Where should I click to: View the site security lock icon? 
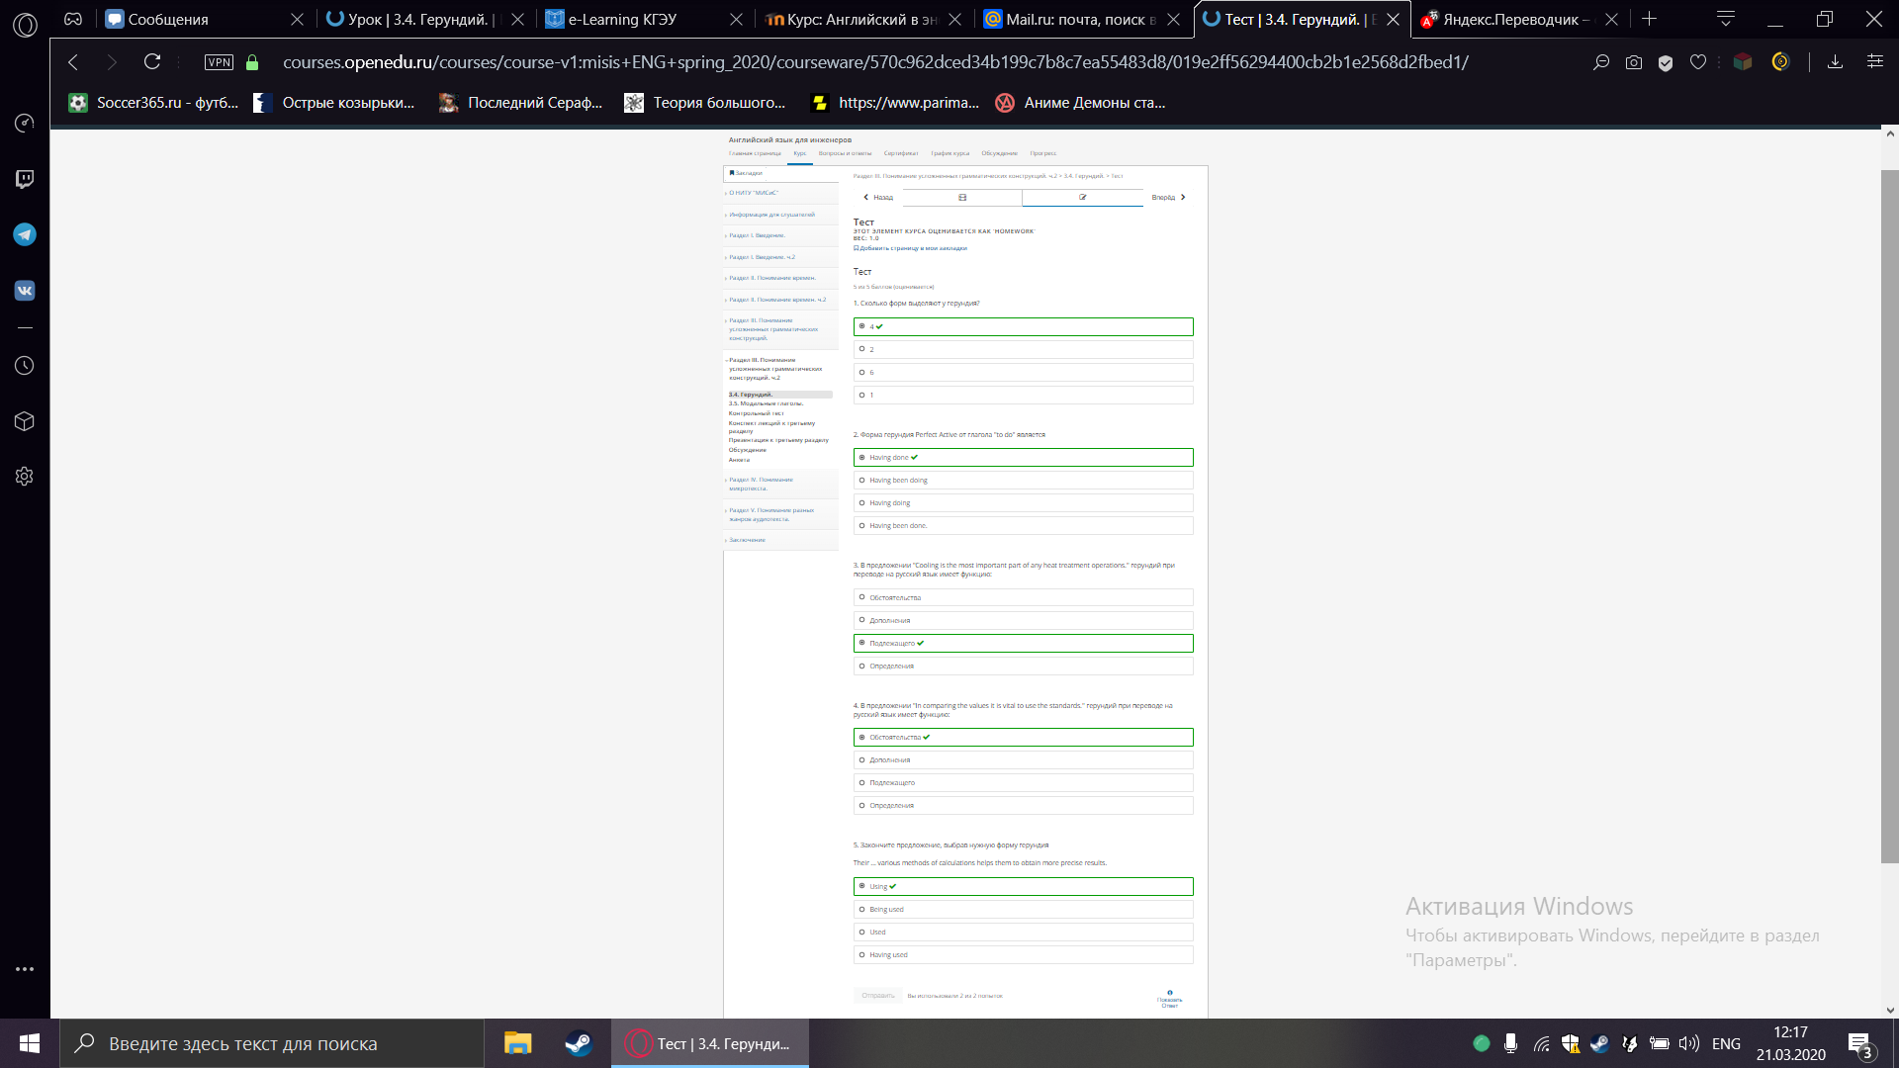click(x=252, y=62)
